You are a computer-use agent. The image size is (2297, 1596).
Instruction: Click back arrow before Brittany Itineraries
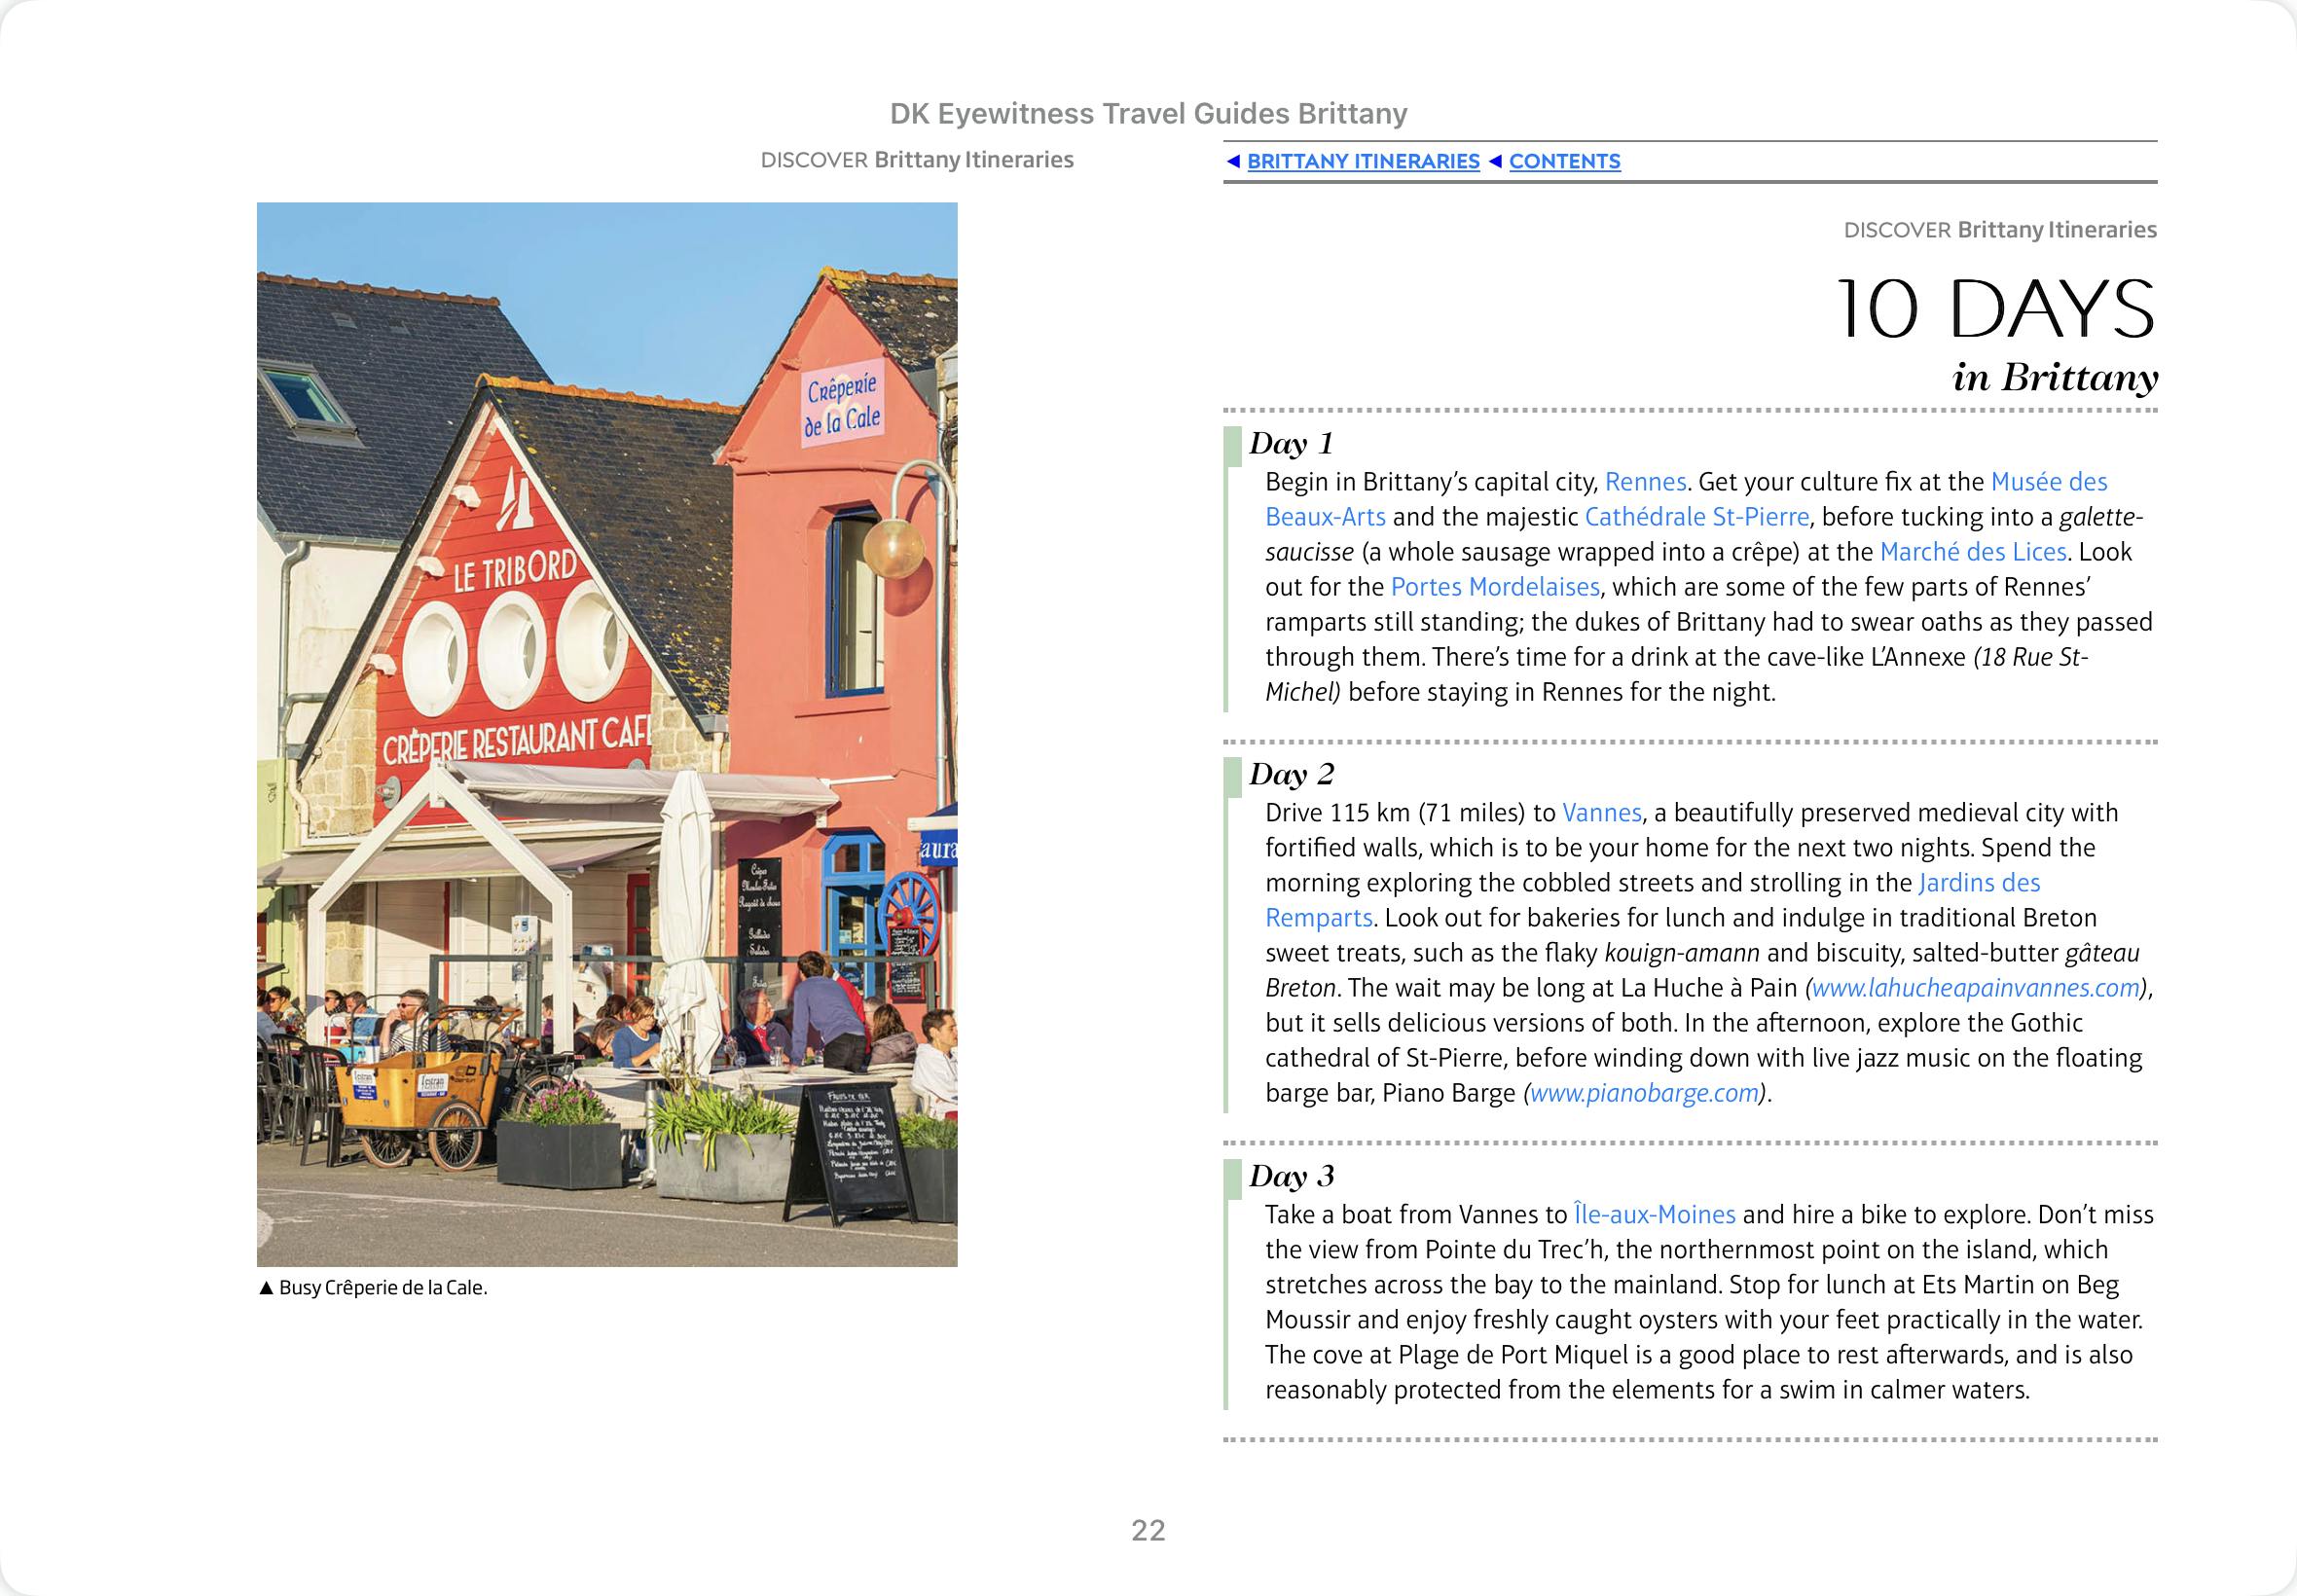[1233, 161]
